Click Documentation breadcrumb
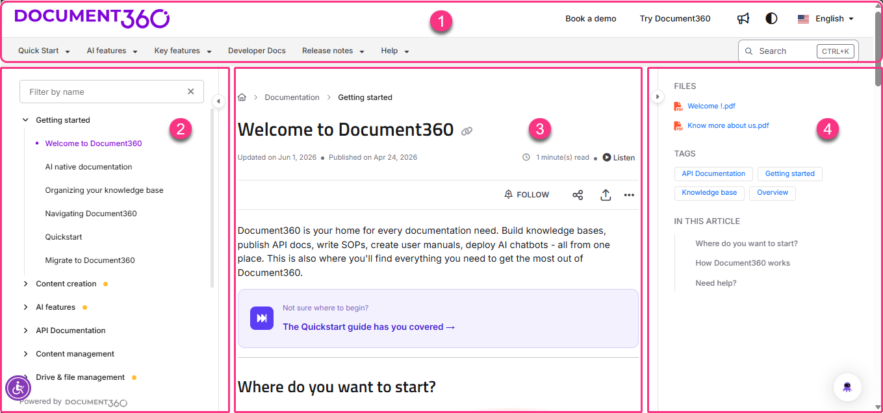Viewport: 883px width, 413px height. (x=292, y=97)
